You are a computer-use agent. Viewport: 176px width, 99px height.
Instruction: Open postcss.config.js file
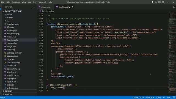pyautogui.click(x=13, y=62)
